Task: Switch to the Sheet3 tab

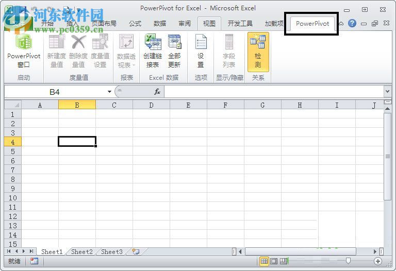Action: pyautogui.click(x=111, y=251)
